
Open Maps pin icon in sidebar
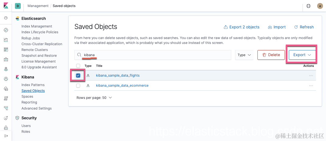pos(6,69)
